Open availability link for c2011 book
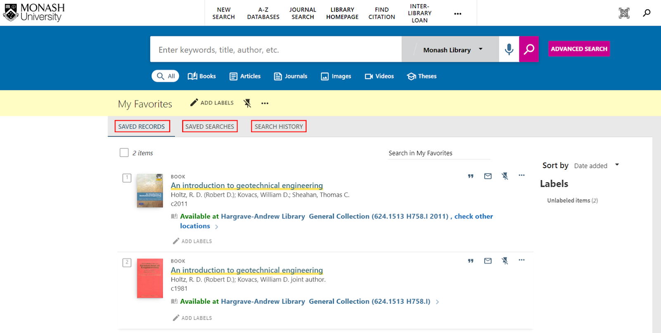661x333 pixels. [336, 221]
